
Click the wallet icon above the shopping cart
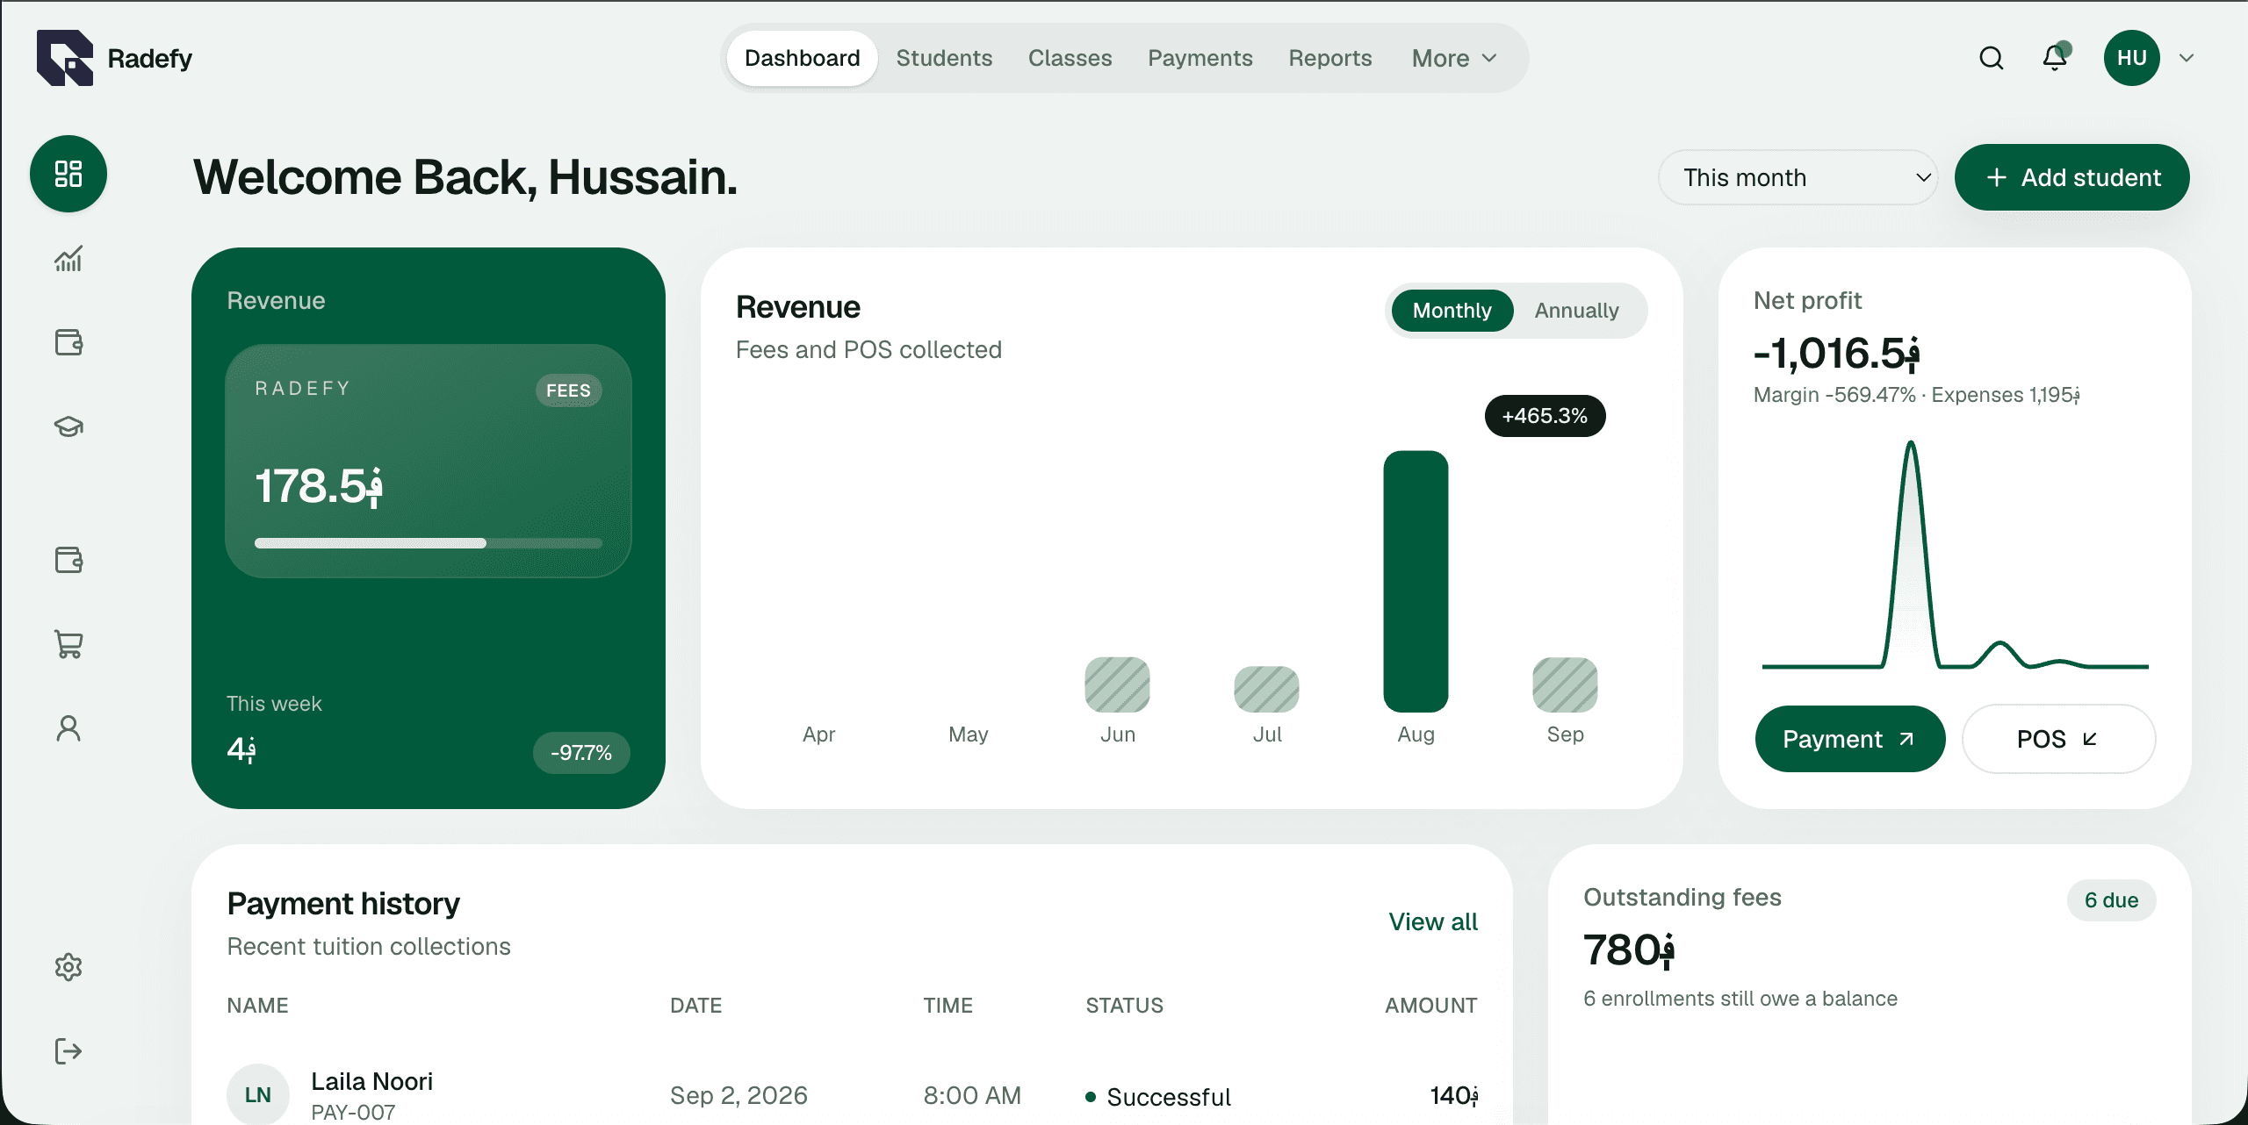pyautogui.click(x=68, y=560)
